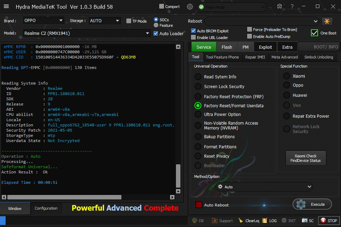Click the orange asterisk reboot button
The height and width of the screenshot is (227, 341).
tap(327, 21)
